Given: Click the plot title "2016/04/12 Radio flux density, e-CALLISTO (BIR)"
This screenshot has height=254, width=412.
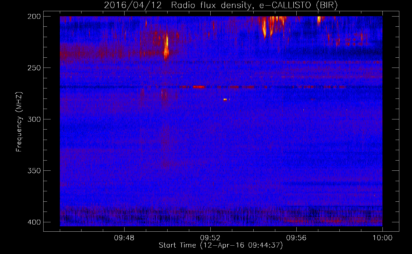Looking at the screenshot, I should [221, 5].
